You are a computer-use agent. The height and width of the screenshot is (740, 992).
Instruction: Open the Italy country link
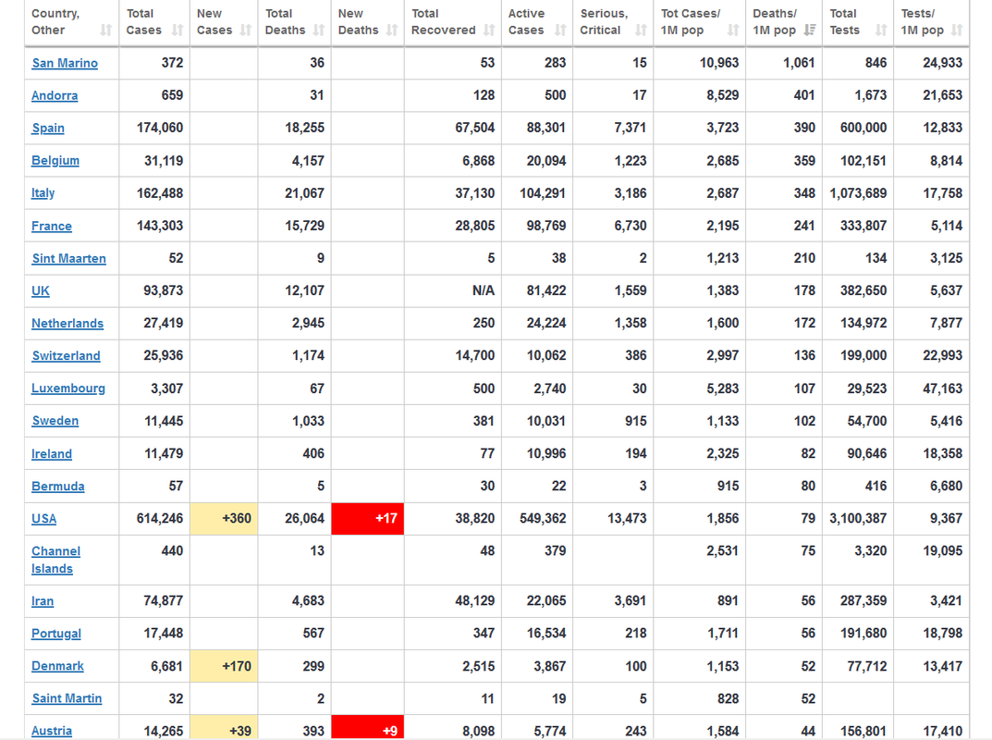(43, 193)
